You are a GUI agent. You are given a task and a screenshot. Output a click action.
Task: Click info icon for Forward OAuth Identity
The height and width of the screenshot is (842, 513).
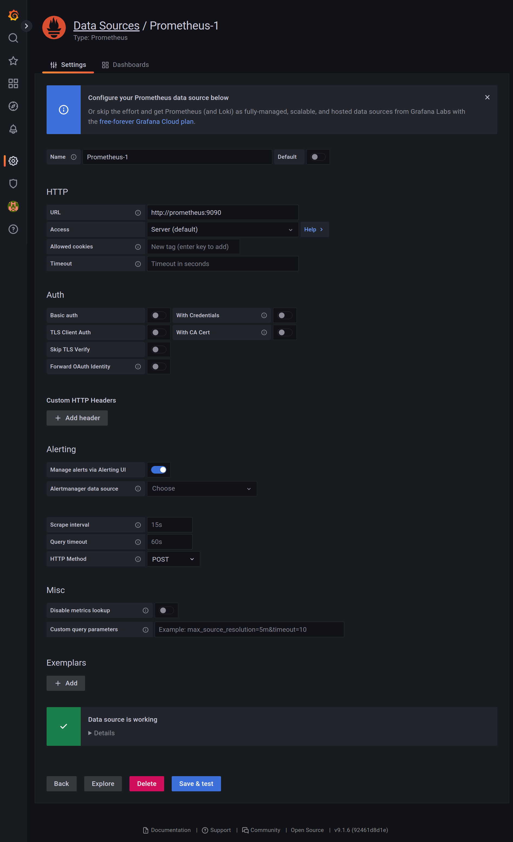(x=138, y=367)
